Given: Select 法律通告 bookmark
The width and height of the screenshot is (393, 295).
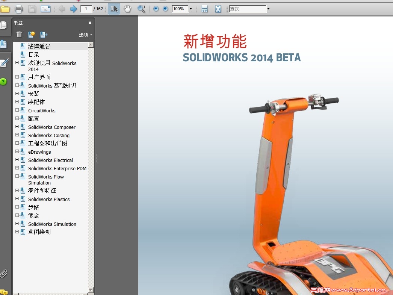Looking at the screenshot, I should click(x=39, y=46).
